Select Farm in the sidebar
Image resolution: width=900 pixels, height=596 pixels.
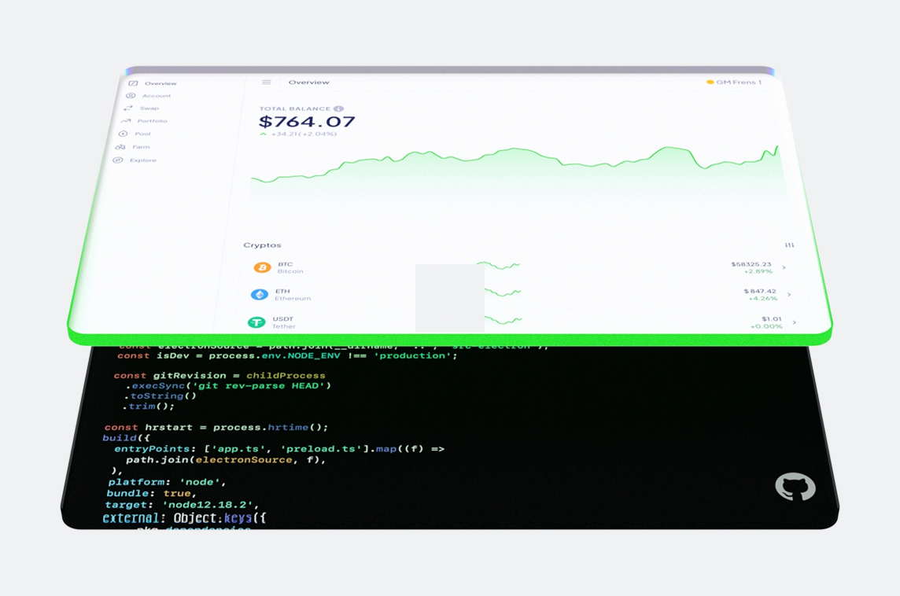[133, 147]
